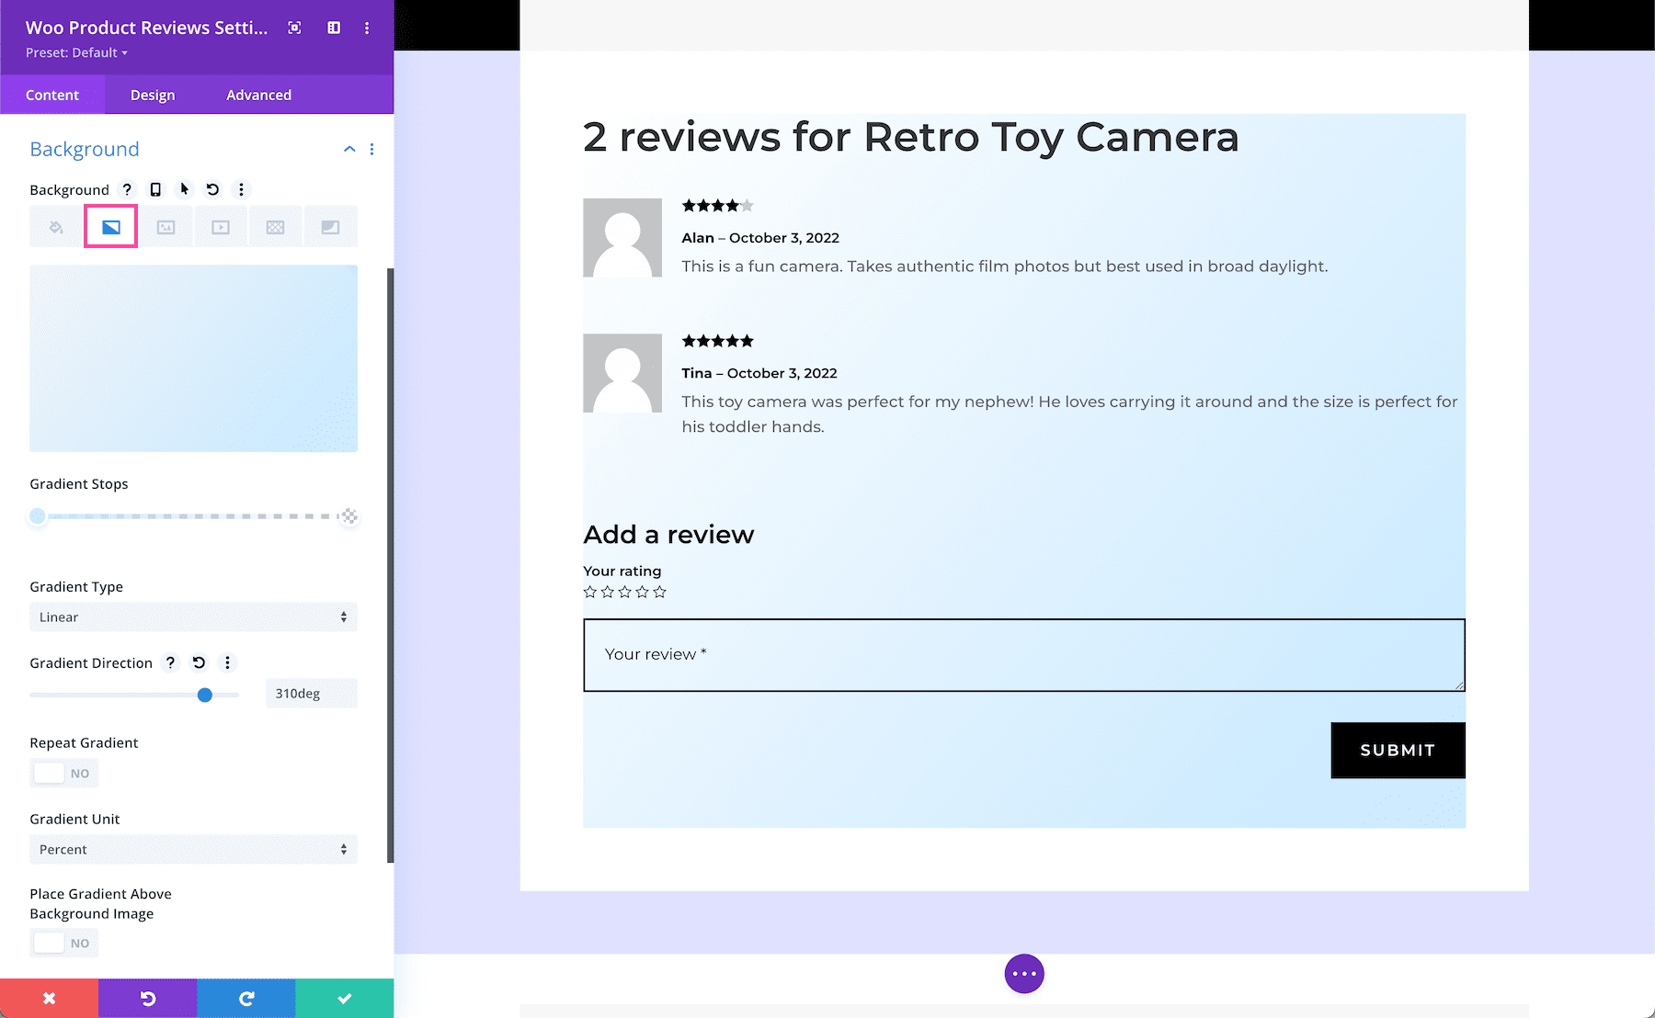Reset the Gradient Direction value
1655x1018 pixels.
[x=199, y=662]
